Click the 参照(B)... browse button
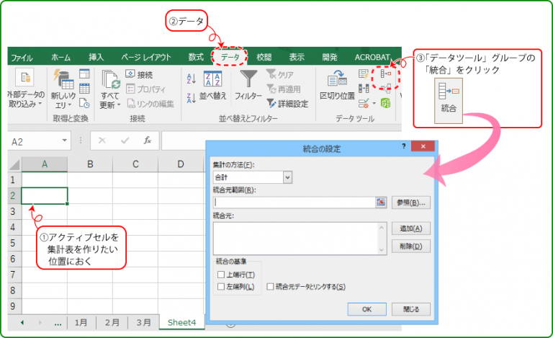The height and width of the screenshot is (338, 553). pyautogui.click(x=411, y=203)
